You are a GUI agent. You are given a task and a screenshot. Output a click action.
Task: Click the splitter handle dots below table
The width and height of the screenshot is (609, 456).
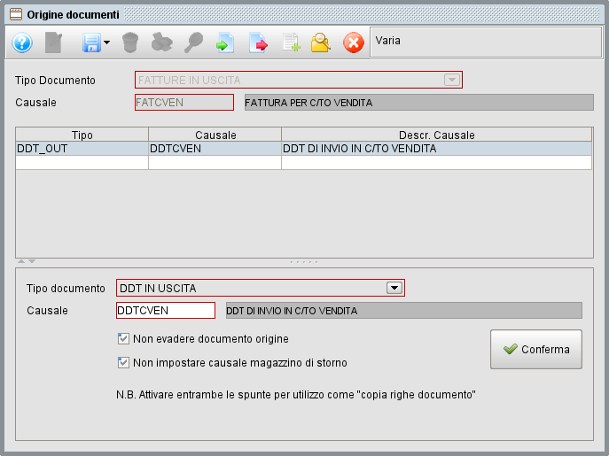tap(304, 262)
